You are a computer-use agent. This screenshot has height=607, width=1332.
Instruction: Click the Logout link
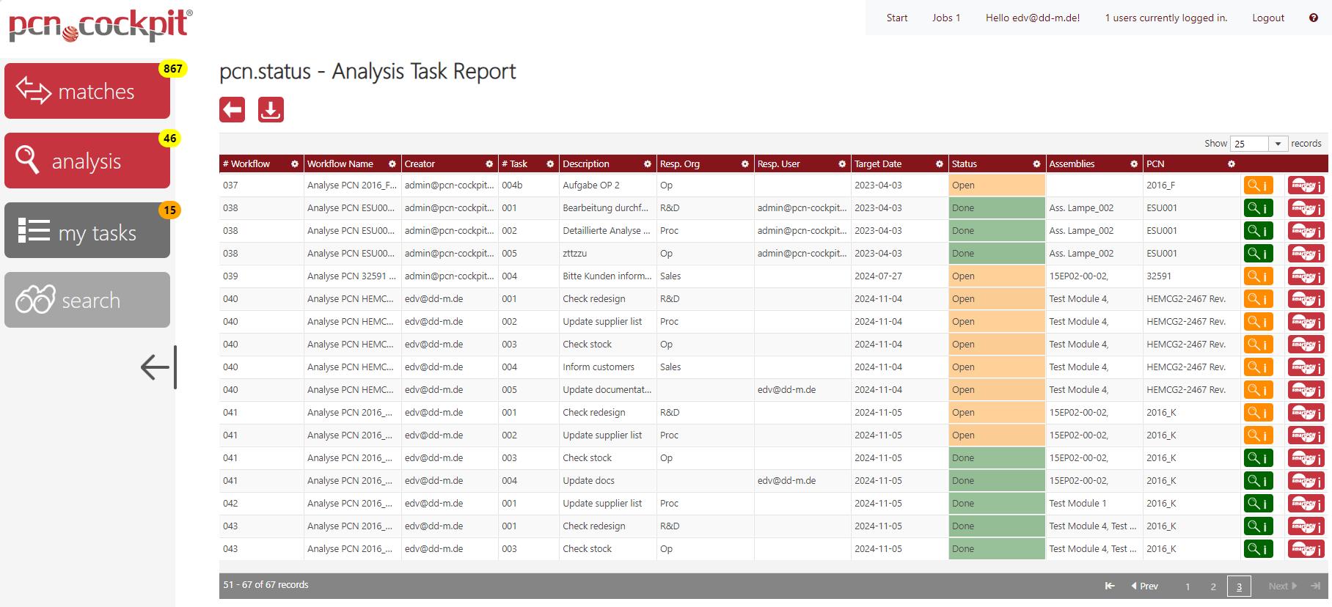1268,18
